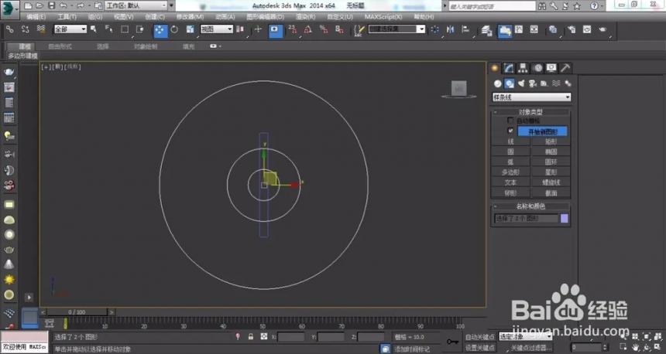Open the 修改器(M) menu
This screenshot has height=354, width=666.
click(x=190, y=17)
